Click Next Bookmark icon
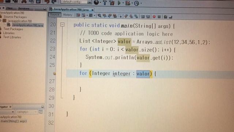The width and height of the screenshot is (234, 132). 131,16
